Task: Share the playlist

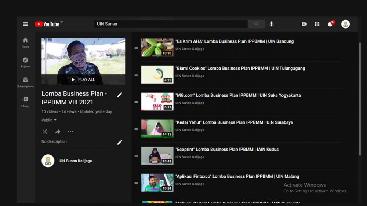Action: tap(58, 132)
